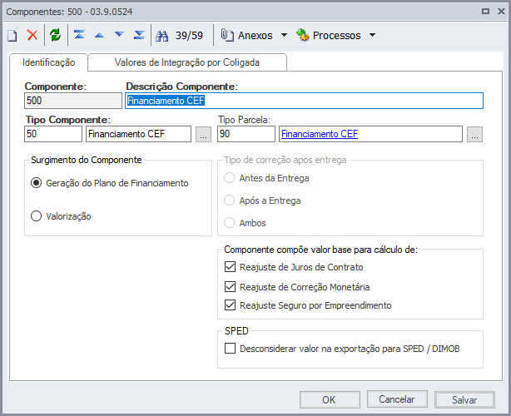
Task: Select the Após a Entrega radio
Action: [229, 201]
